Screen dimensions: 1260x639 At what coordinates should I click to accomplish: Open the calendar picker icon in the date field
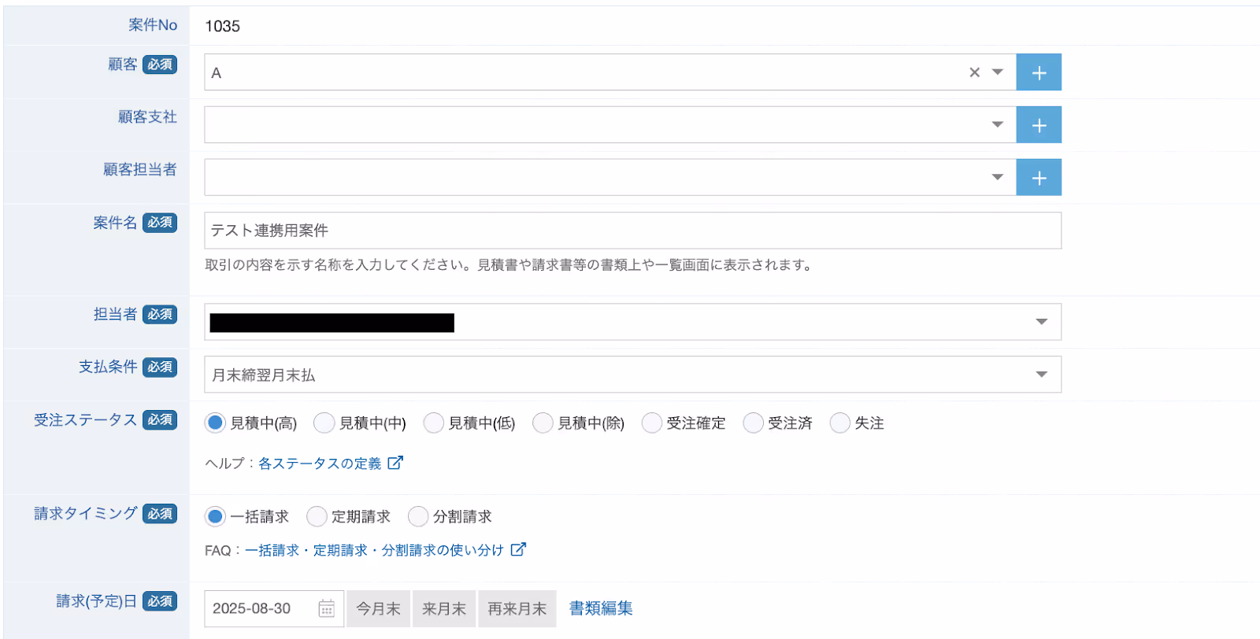coord(327,608)
